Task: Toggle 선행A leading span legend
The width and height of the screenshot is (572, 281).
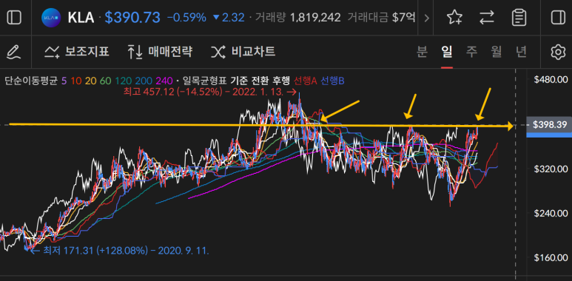Action: pyautogui.click(x=305, y=81)
